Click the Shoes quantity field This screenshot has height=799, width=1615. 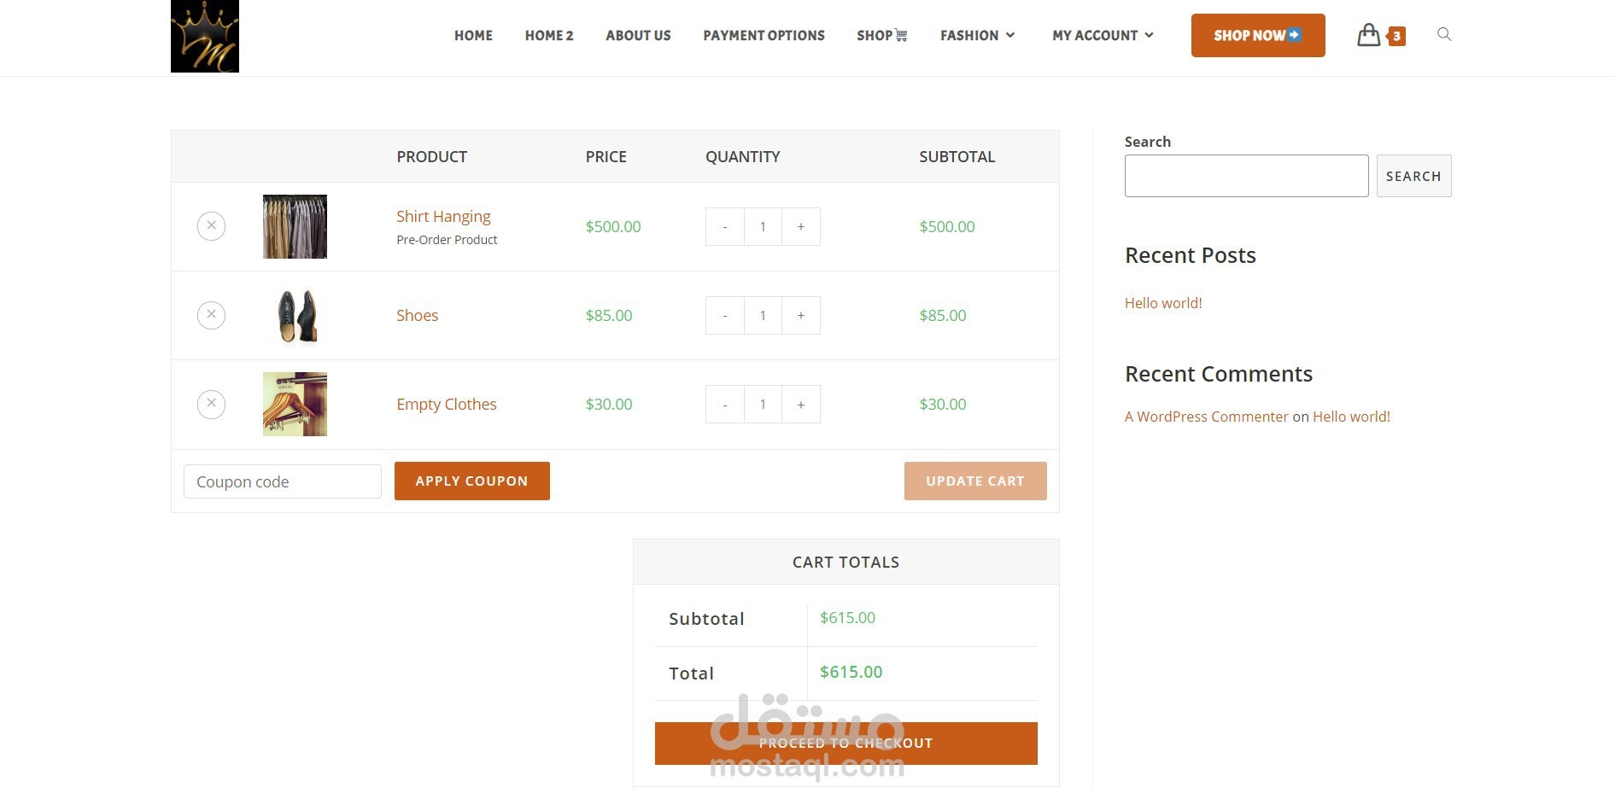pyautogui.click(x=763, y=315)
